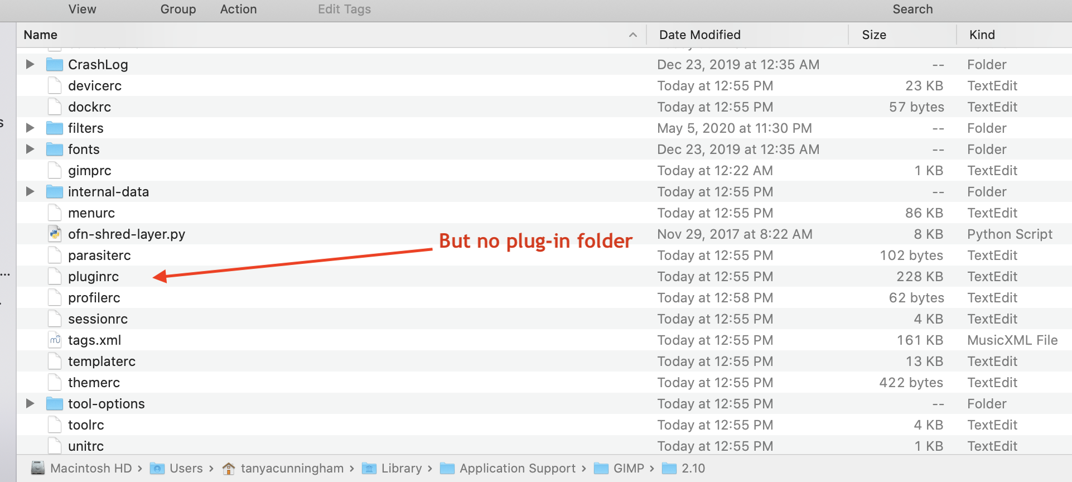This screenshot has width=1072, height=482.
Task: Expand the CrashLog folder disclosure triangle
Action: (30, 64)
